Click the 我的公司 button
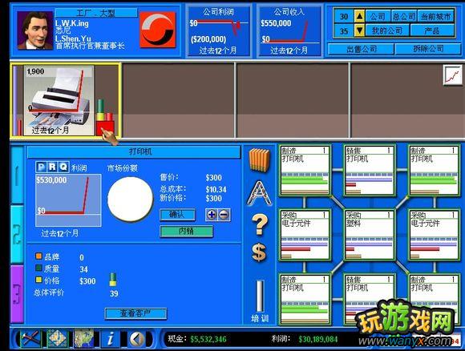 point(387,30)
